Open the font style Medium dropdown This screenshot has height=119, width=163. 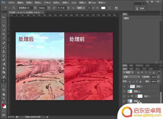tap(49, 8)
